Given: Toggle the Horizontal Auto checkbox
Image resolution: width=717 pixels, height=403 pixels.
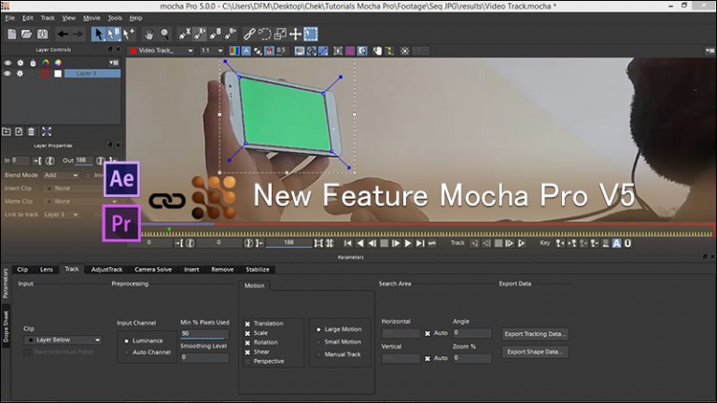Looking at the screenshot, I should 427,334.
